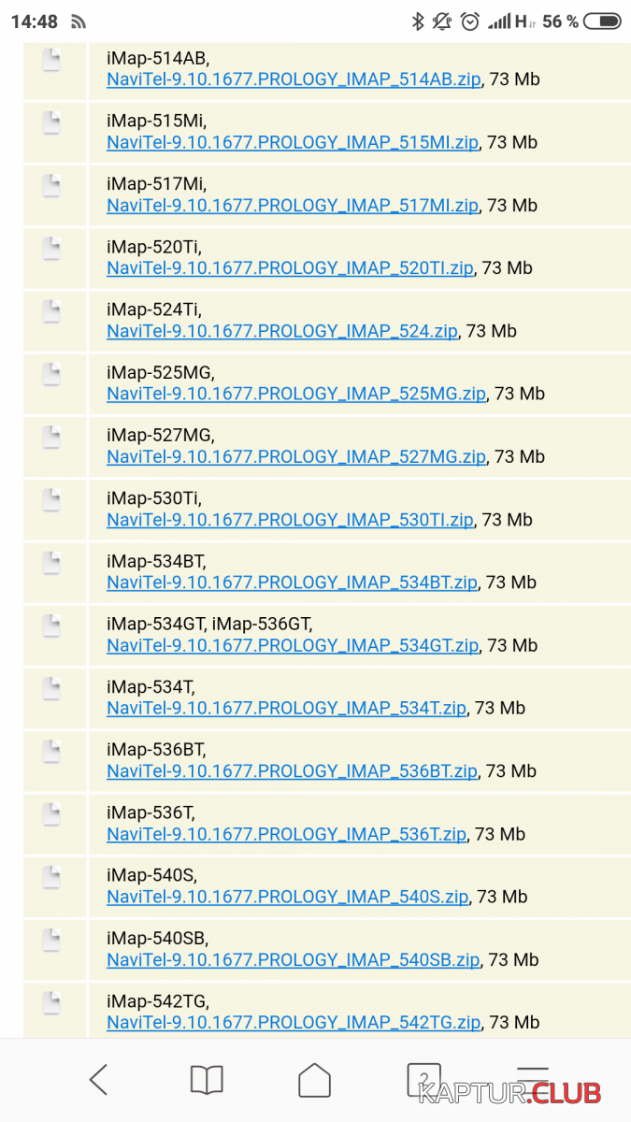The width and height of the screenshot is (631, 1122).
Task: Open the browser hamburger menu
Action: pyautogui.click(x=532, y=1080)
